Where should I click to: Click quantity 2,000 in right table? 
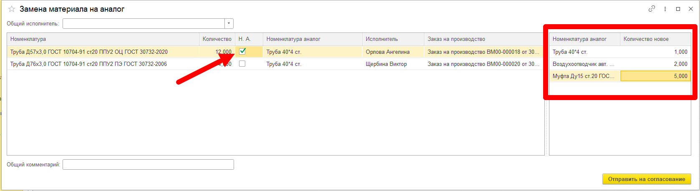click(x=655, y=64)
